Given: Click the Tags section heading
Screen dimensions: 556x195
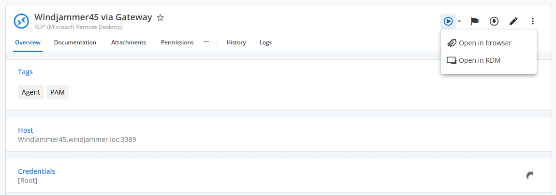Looking at the screenshot, I should click(25, 72).
